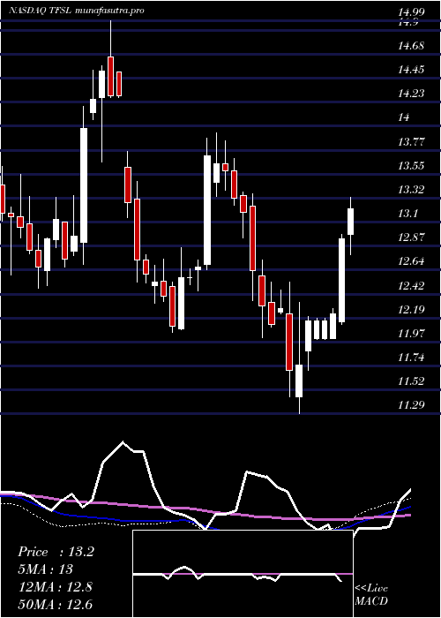
Task: Click inside the MACD inset chart box
Action: click(243, 574)
